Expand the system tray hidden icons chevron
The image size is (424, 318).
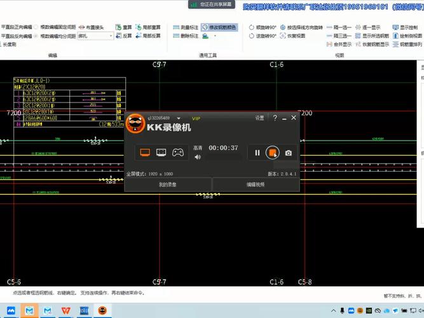(334, 310)
